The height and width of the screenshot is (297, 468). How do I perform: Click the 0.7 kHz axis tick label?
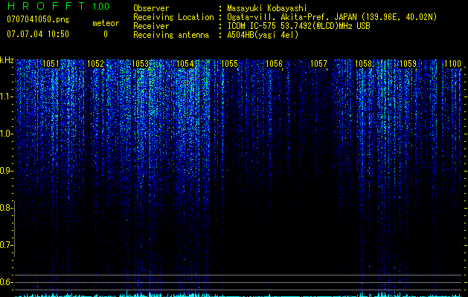pyautogui.click(x=6, y=245)
